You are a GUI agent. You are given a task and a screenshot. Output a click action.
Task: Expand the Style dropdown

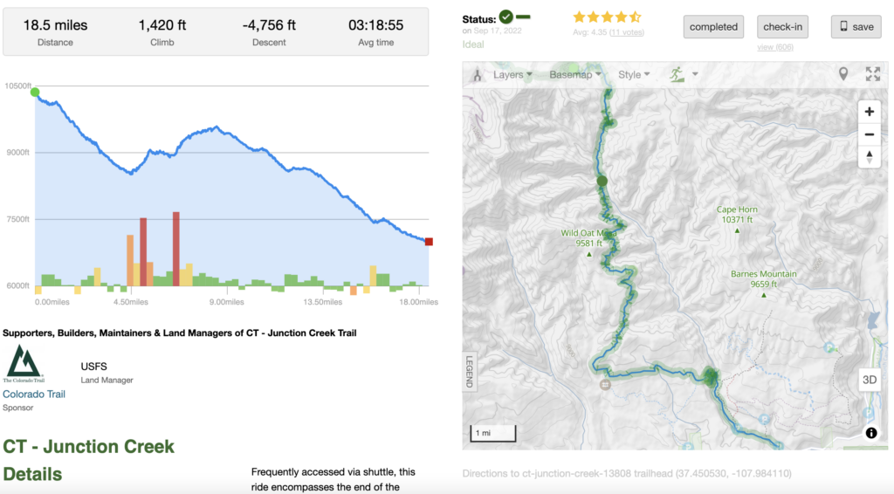coord(634,75)
